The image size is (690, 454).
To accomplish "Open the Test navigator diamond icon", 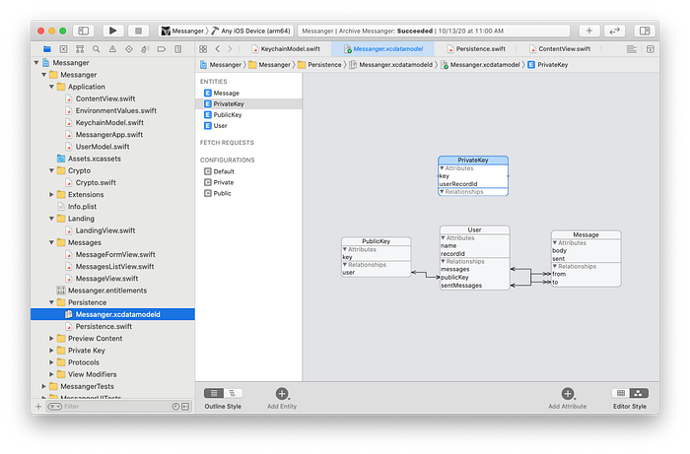I will pos(129,49).
